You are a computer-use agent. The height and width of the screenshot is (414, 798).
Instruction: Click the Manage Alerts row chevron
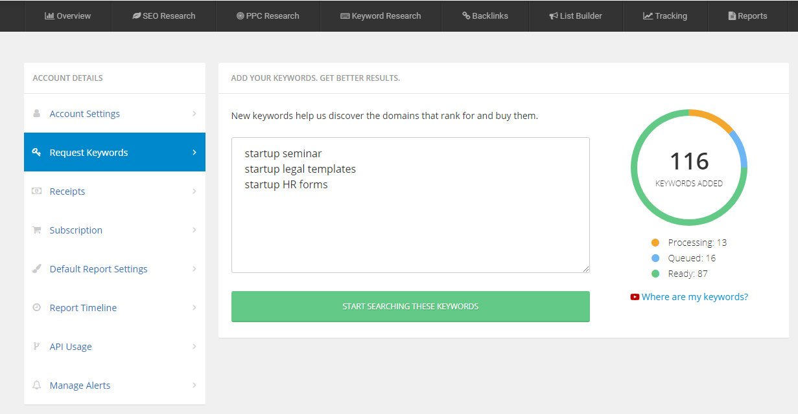pos(194,385)
